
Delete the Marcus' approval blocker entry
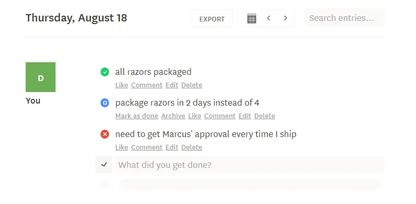[192, 148]
